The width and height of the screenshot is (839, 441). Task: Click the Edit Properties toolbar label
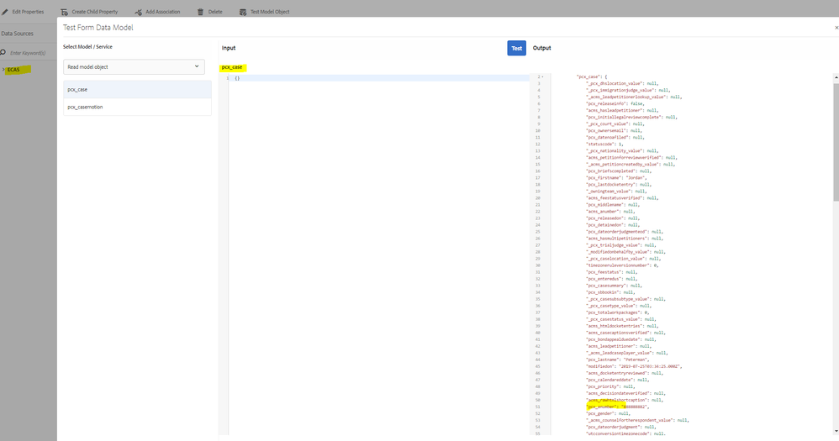pyautogui.click(x=28, y=12)
